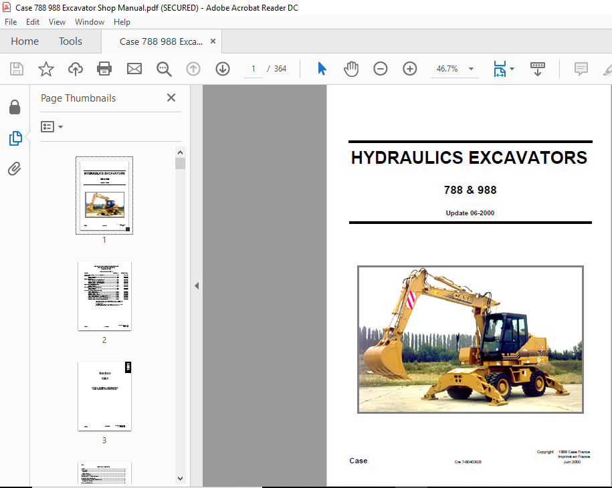
Task: Click thumbnails scrollbar up arrow
Action: [180, 152]
